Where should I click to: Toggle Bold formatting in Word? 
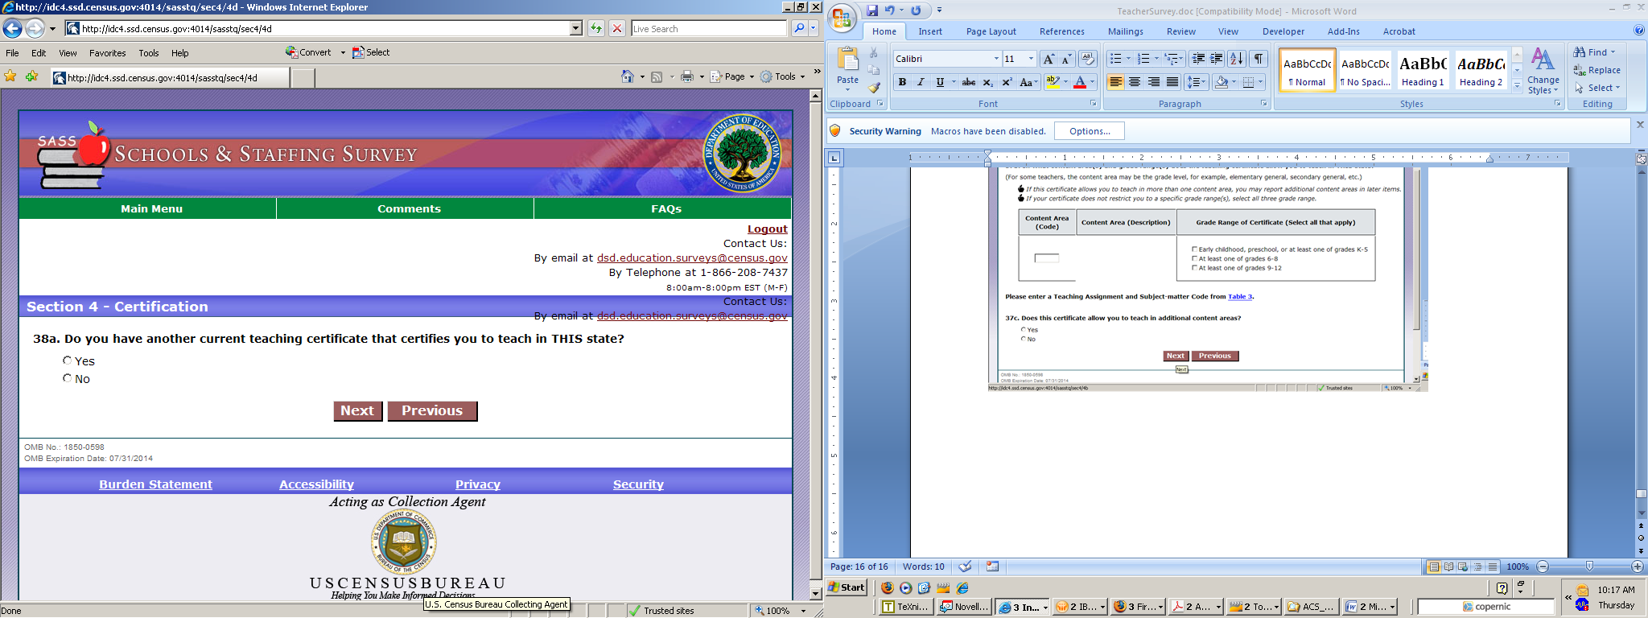click(x=902, y=82)
